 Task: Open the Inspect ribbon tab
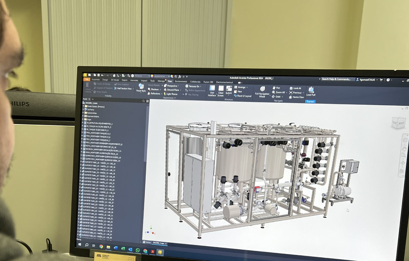(x=144, y=81)
